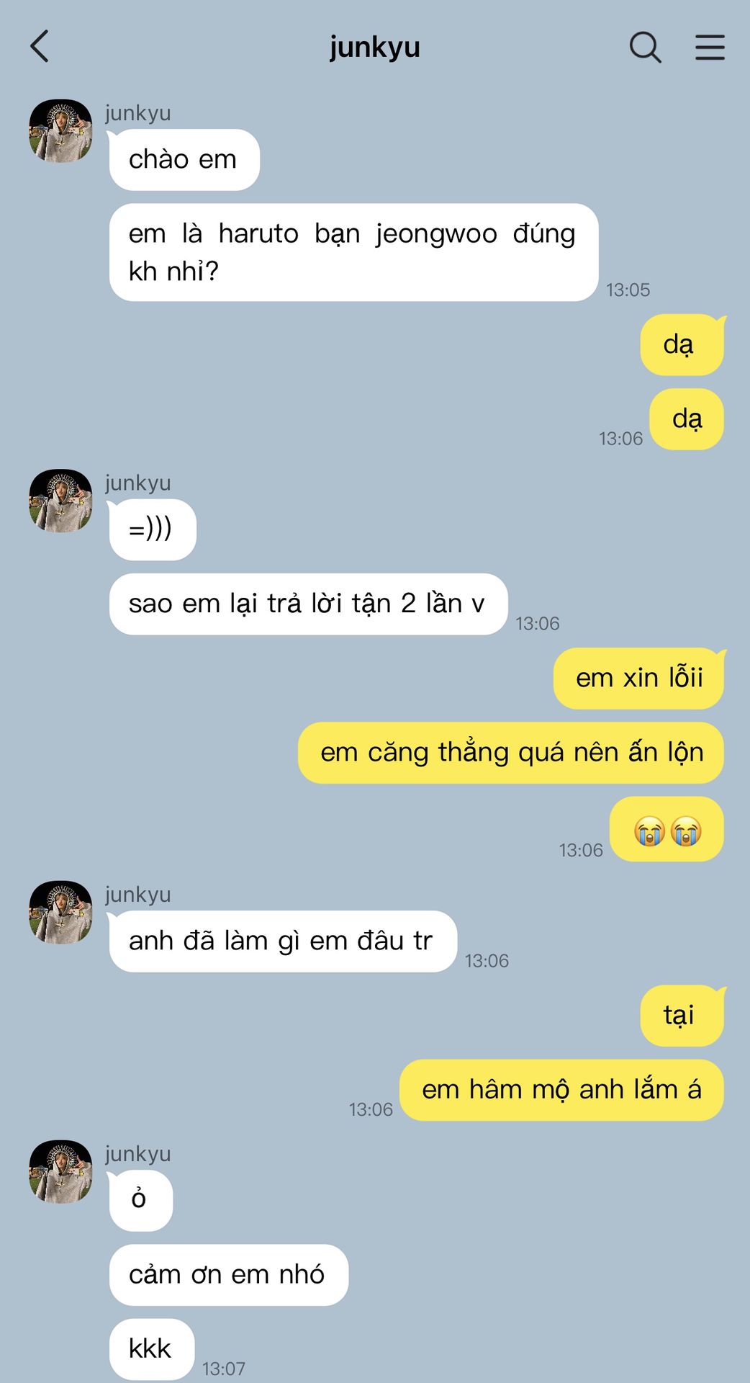Select 'em hâm mộ anh lắm á' bubble
750x1383 pixels.
(561, 1090)
